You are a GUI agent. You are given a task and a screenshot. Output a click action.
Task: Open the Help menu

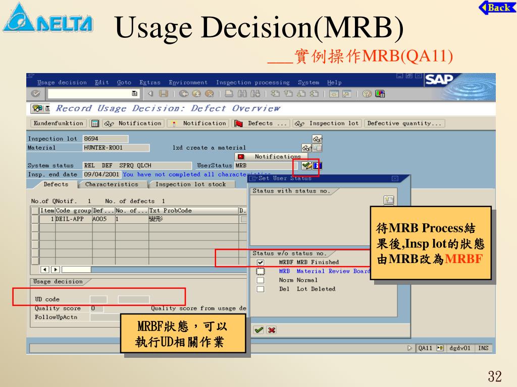[x=334, y=82]
